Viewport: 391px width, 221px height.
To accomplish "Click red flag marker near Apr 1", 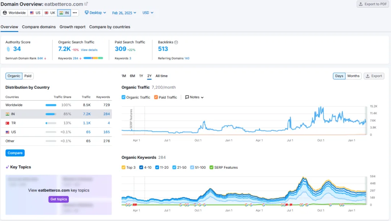I will pyautogui.click(x=135, y=205).
